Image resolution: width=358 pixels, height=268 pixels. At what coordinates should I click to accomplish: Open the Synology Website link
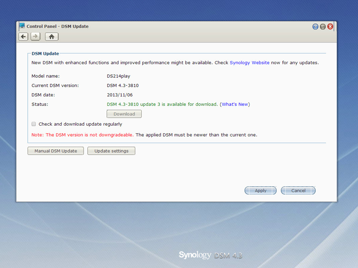click(249, 63)
